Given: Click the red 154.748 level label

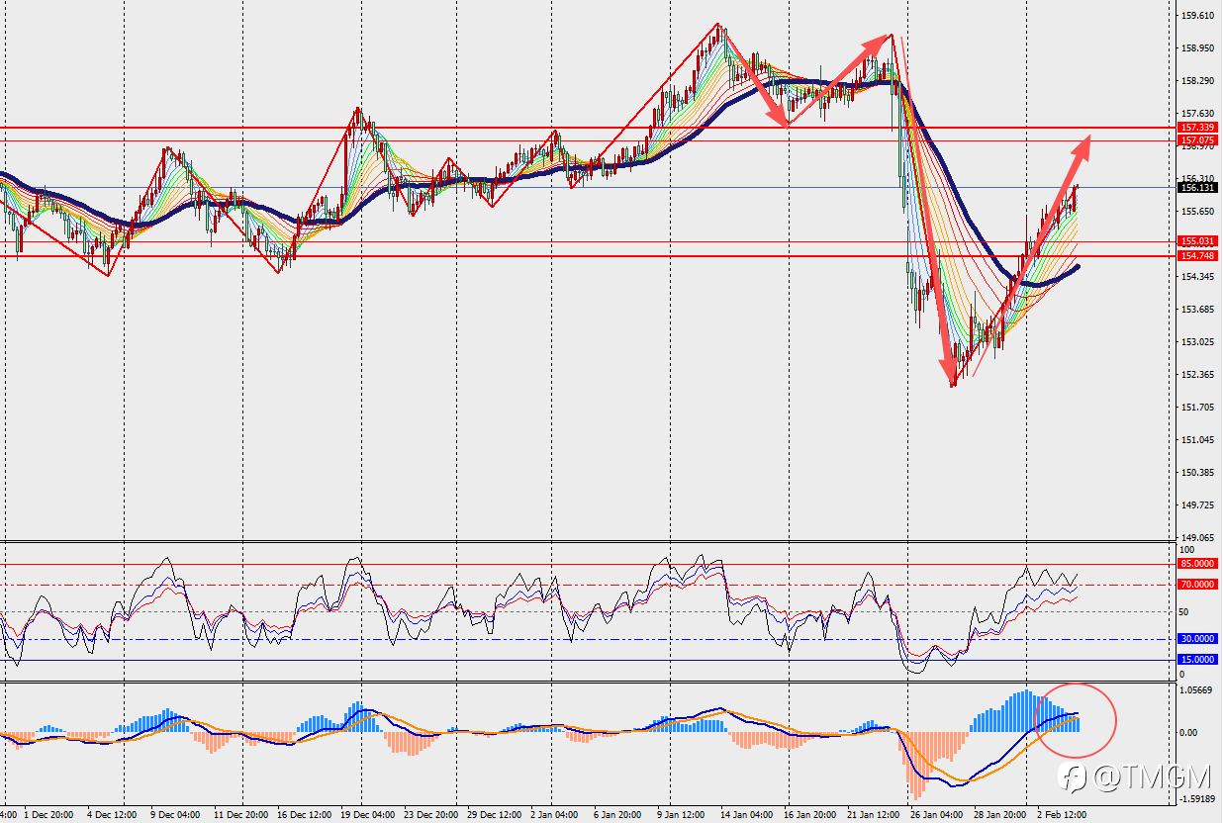Looking at the screenshot, I should [x=1197, y=256].
